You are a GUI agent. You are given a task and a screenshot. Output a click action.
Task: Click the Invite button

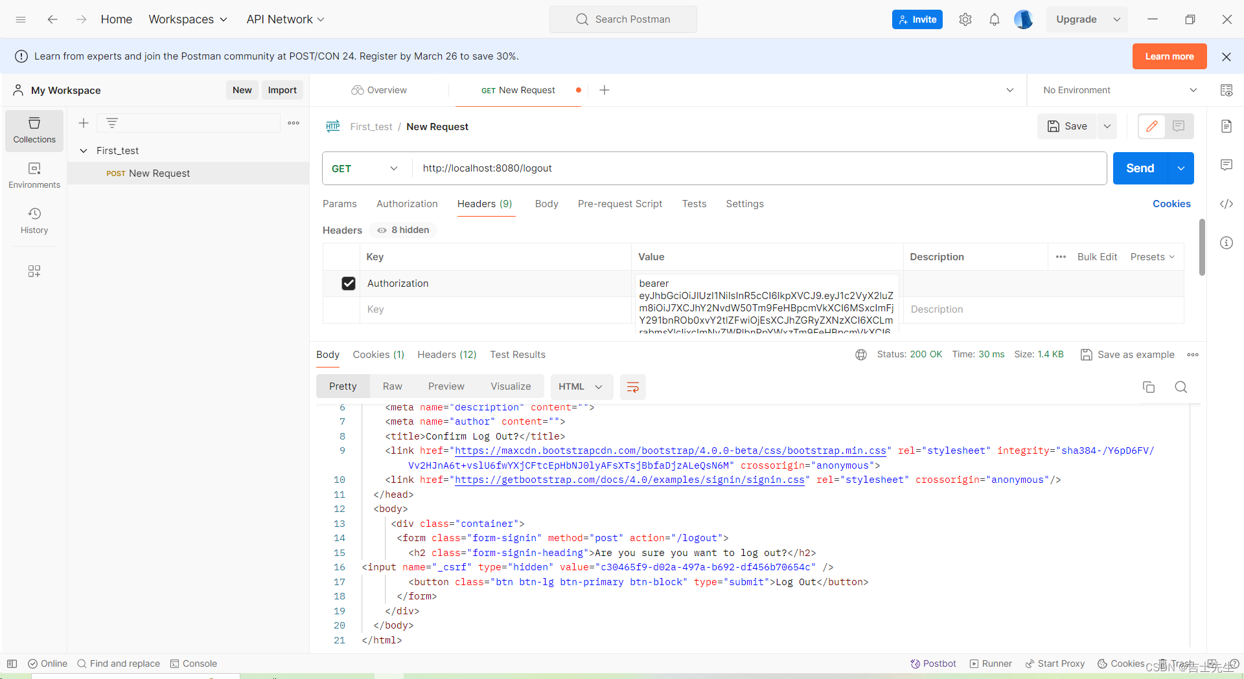917,19
